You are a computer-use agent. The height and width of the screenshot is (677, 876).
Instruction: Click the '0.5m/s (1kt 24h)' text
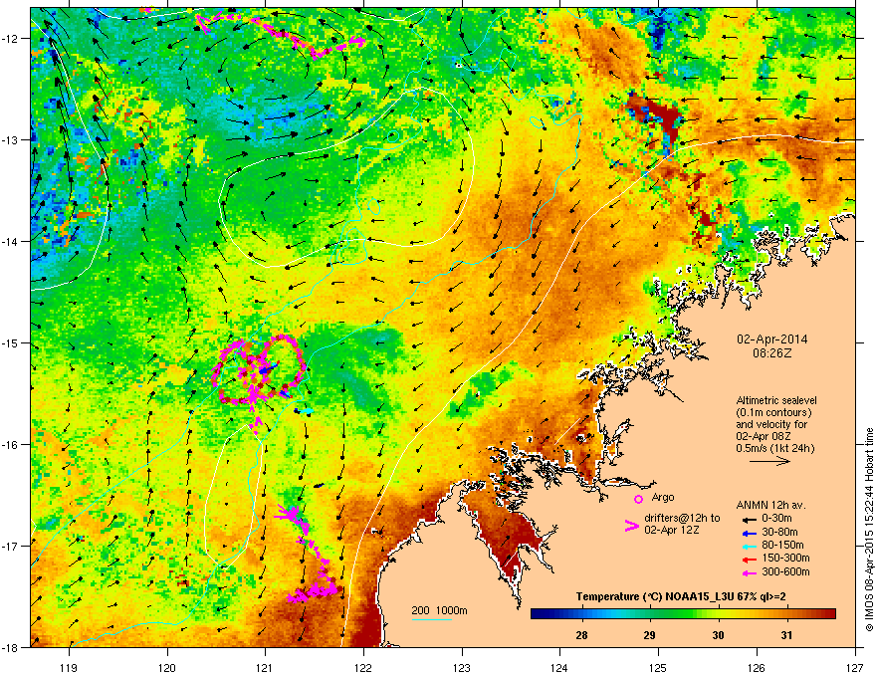point(774,448)
